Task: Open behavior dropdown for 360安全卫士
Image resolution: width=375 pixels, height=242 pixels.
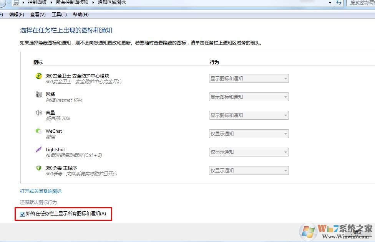Action: pos(249,79)
